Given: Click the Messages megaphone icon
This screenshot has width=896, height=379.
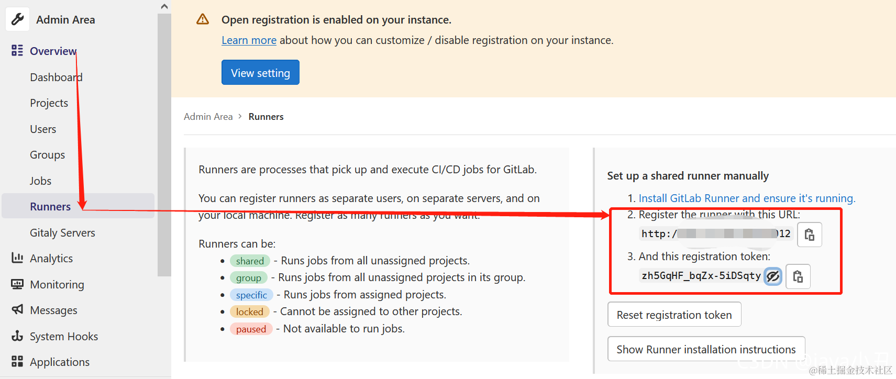Looking at the screenshot, I should pyautogui.click(x=17, y=309).
